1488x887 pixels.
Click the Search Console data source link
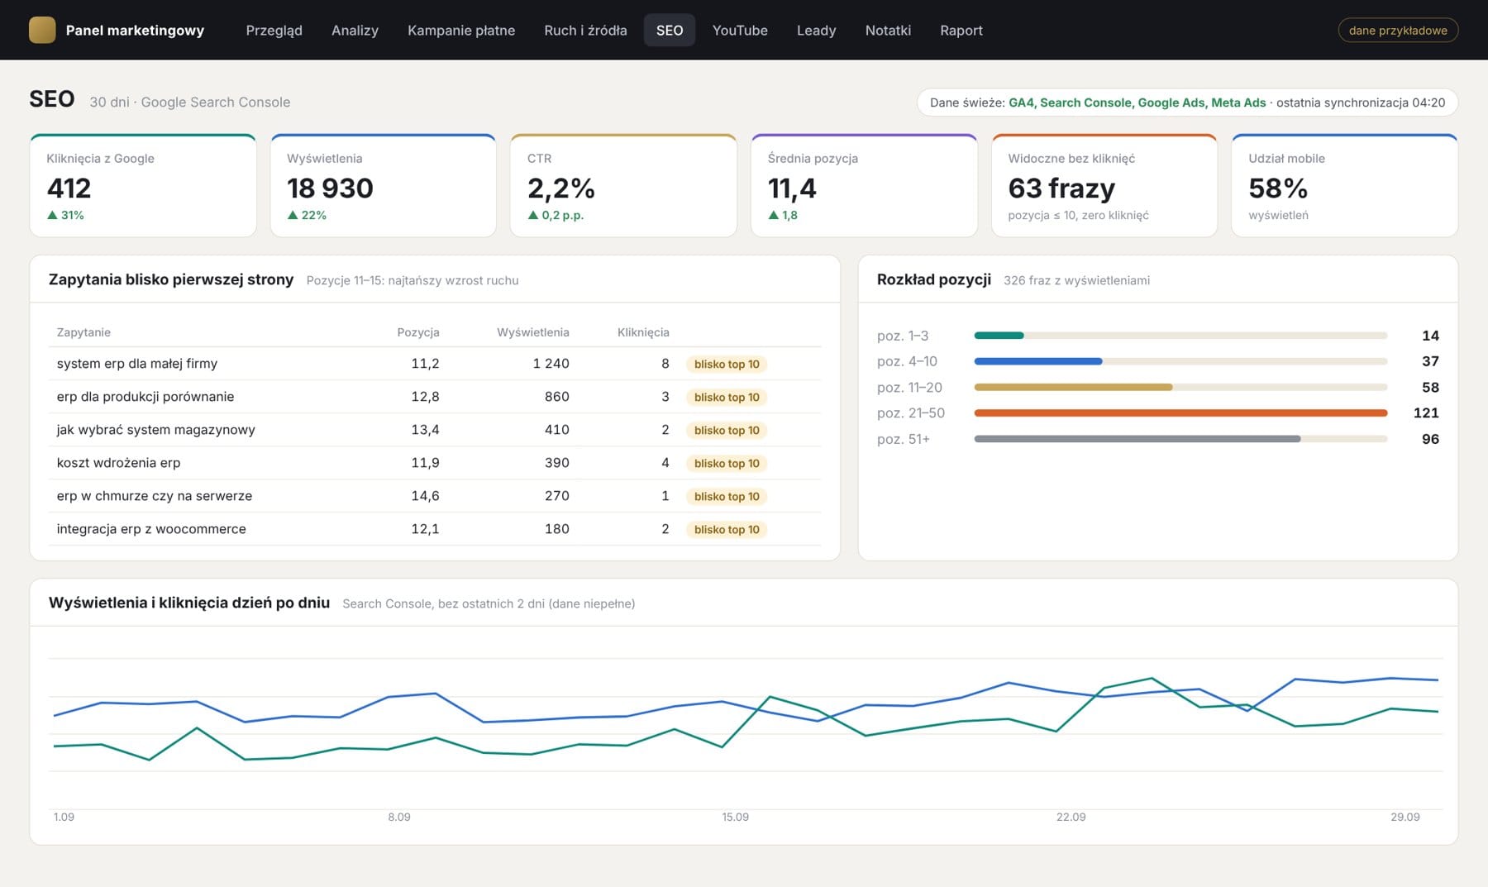[1085, 103]
